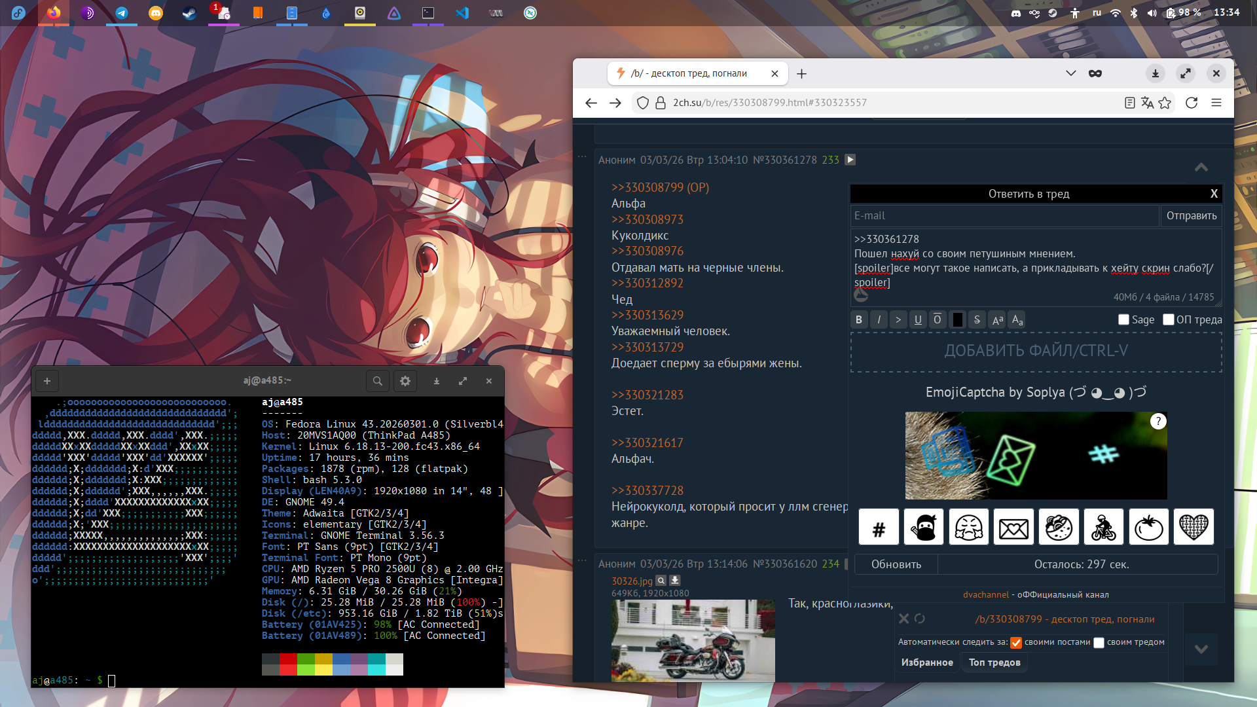Switch to the Топ тредов tab

click(x=994, y=662)
